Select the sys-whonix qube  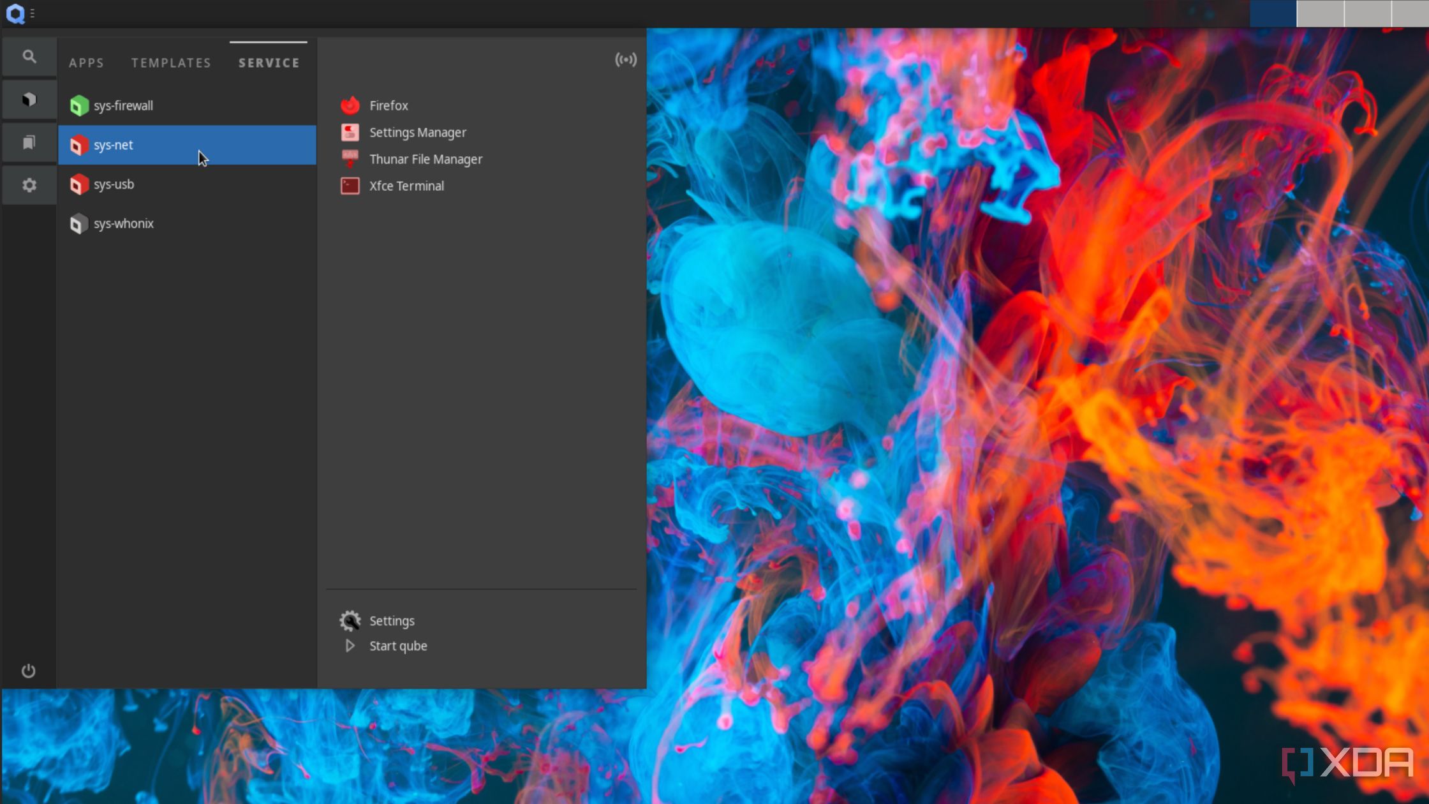point(124,223)
